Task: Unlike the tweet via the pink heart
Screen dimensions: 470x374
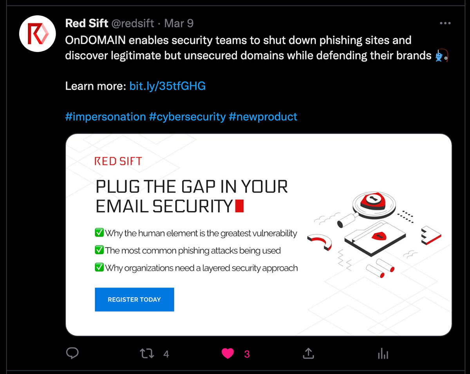Action: (x=228, y=354)
